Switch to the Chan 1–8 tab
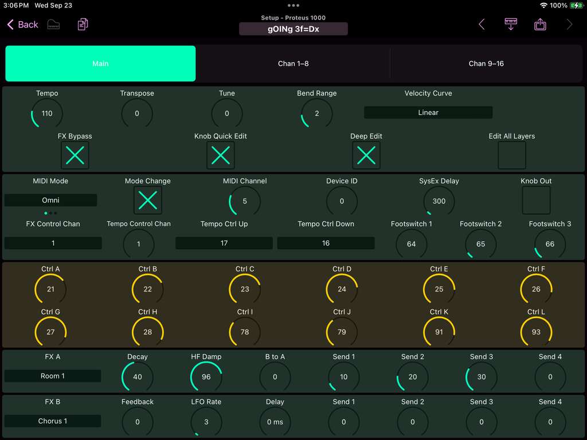This screenshot has height=440, width=587. pos(293,64)
